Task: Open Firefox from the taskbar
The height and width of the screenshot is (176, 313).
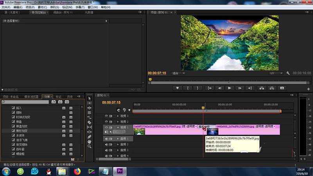Action: [x=77, y=171]
